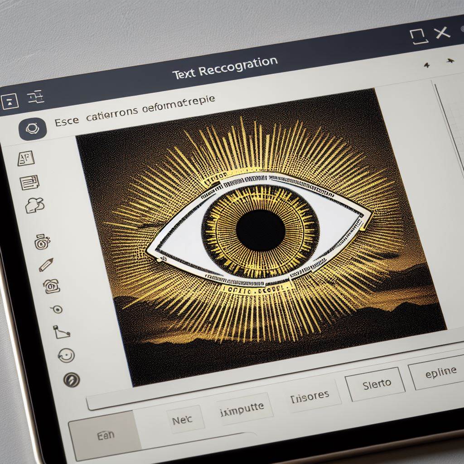Screen dimensions: 464x464
Task: Click the ixmputte button
Action: tap(244, 407)
